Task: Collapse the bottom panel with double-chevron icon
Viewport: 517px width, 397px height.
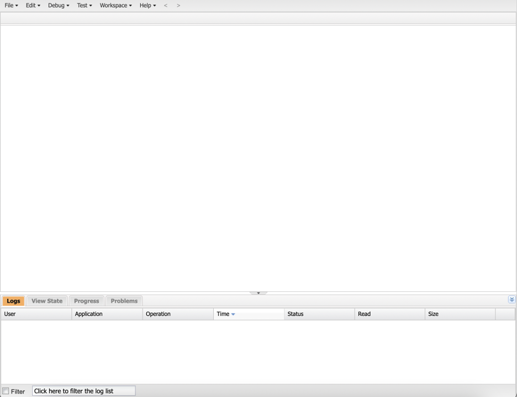Action: click(x=511, y=299)
